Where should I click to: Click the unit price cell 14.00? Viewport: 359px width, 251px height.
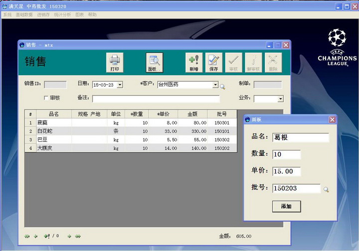pos(164,148)
